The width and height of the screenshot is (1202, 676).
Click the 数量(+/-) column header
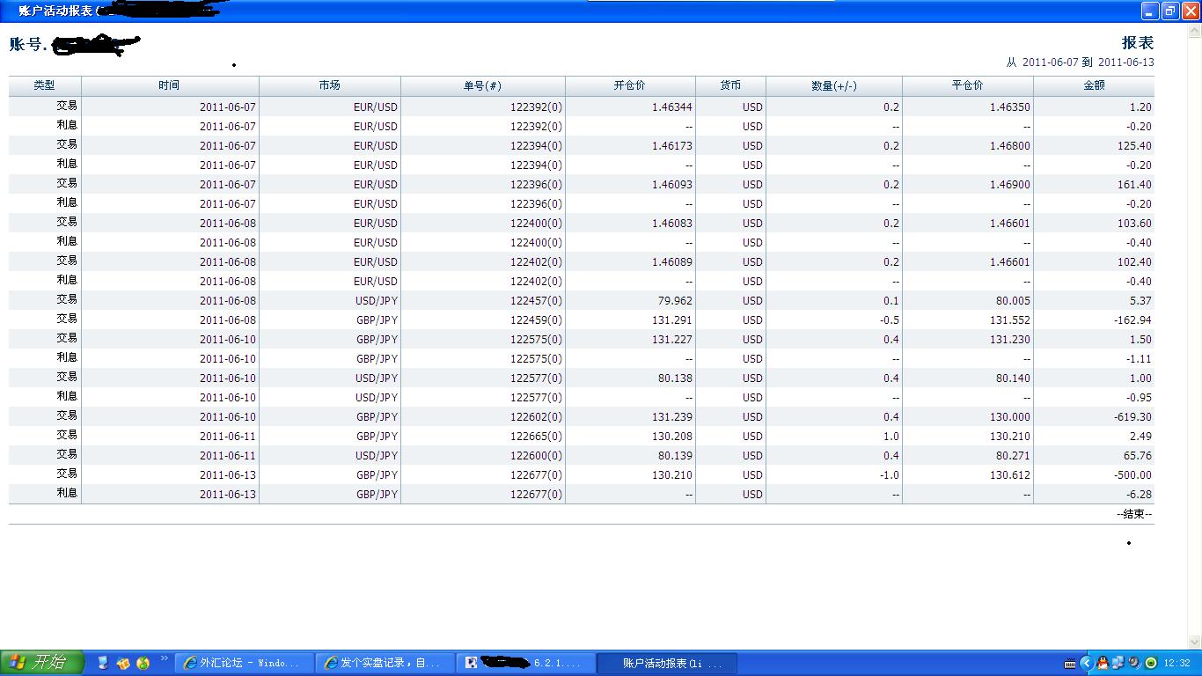click(x=834, y=85)
